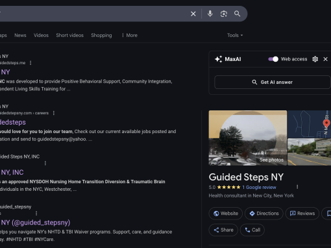Start voice search with the microphone icon

click(210, 14)
